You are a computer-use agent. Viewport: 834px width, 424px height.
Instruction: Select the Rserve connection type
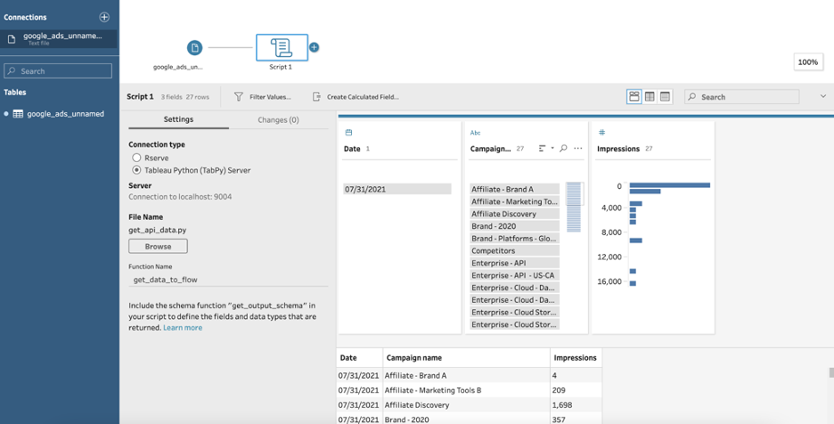pos(136,158)
